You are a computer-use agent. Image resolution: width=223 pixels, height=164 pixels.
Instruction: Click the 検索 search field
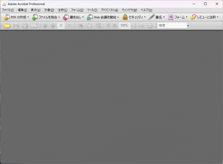(x=172, y=26)
